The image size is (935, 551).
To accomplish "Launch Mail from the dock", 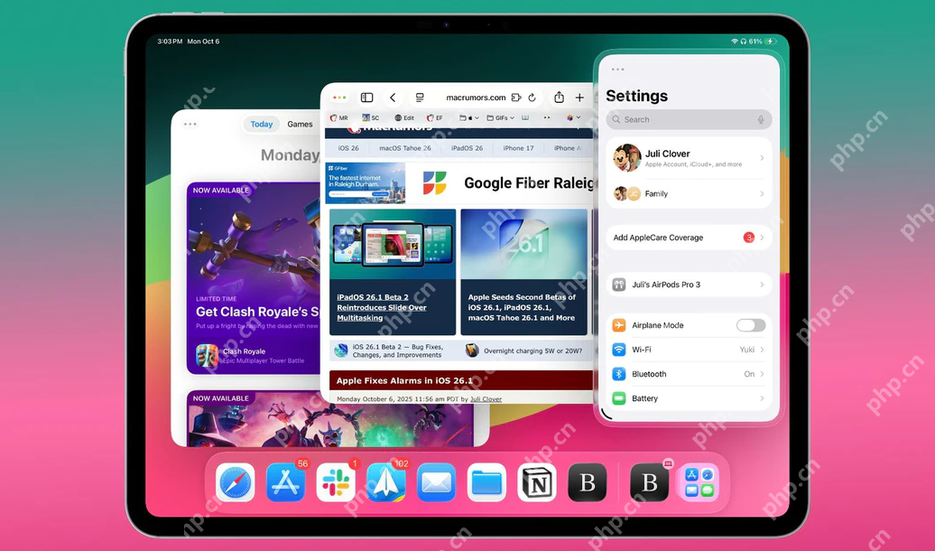I will 436,483.
